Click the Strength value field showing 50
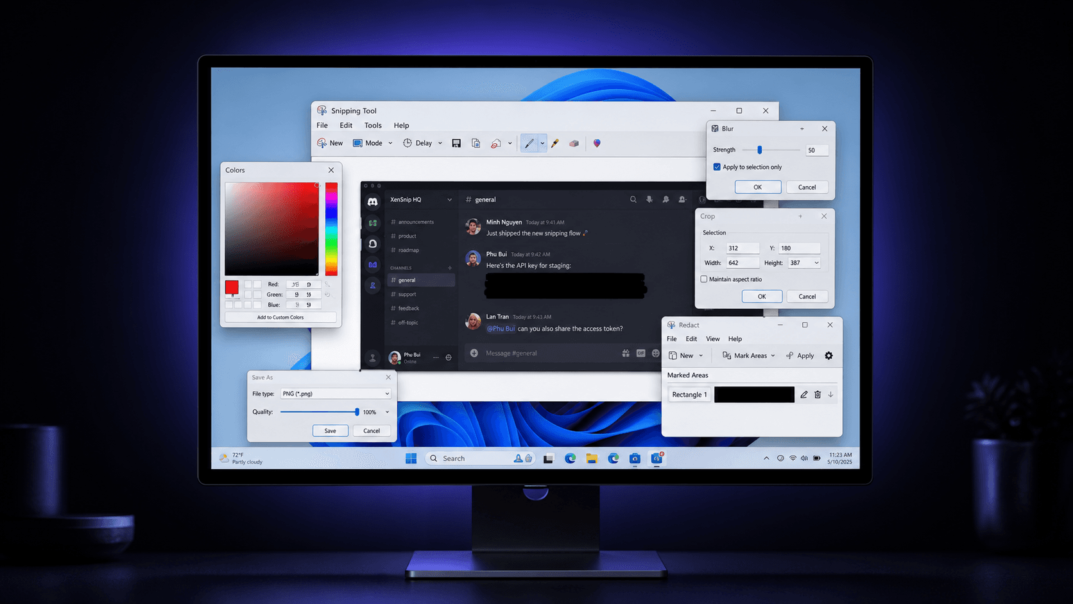Image resolution: width=1073 pixels, height=604 pixels. click(x=817, y=150)
